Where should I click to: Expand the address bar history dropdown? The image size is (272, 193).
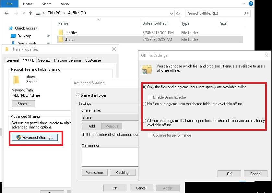tap(171, 13)
